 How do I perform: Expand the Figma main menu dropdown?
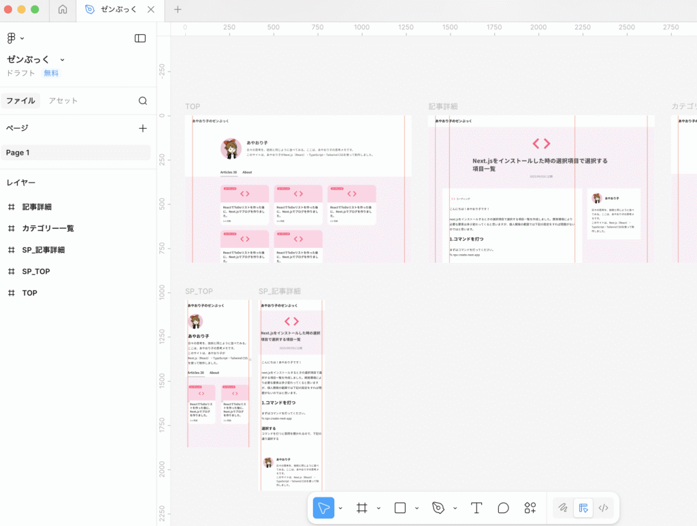coord(15,38)
